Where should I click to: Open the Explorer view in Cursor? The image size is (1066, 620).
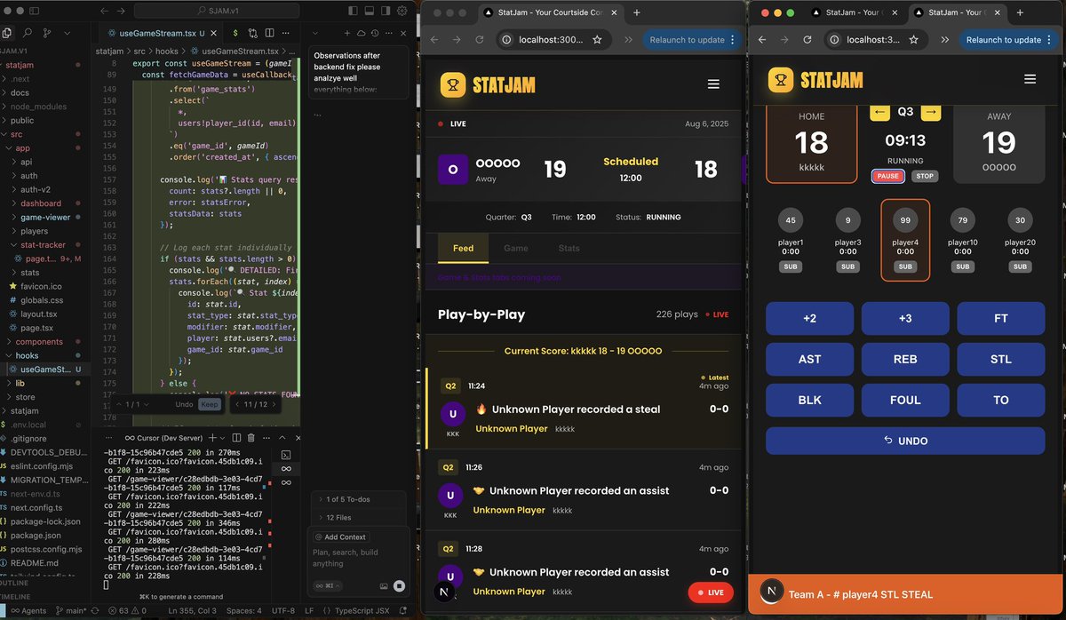click(7, 33)
